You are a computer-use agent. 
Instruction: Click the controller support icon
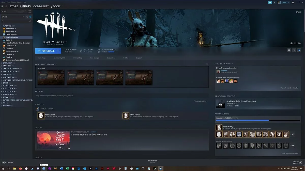(x=299, y=43)
